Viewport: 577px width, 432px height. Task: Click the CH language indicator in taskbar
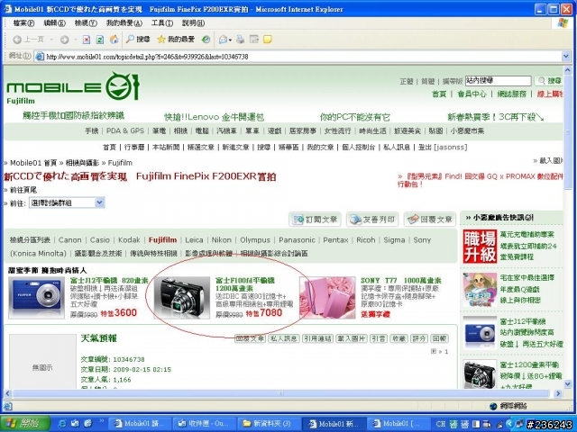(441, 424)
